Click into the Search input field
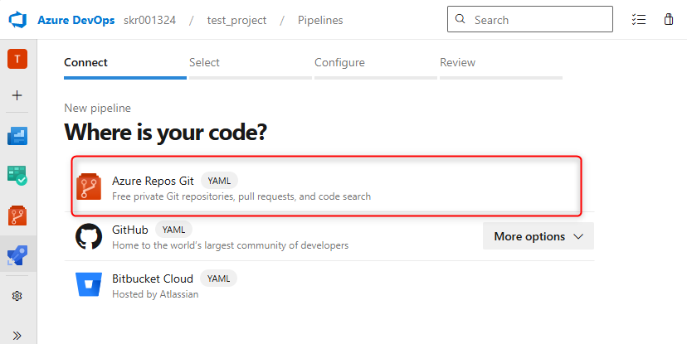The width and height of the screenshot is (687, 344). pos(530,19)
